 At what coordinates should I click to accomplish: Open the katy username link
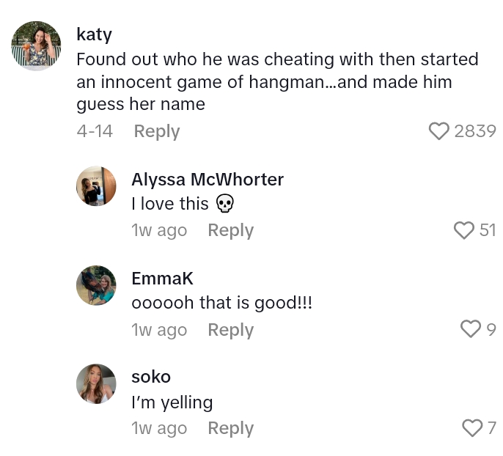click(94, 34)
